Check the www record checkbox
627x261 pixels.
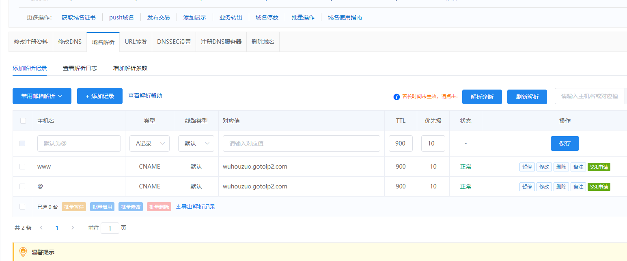[22, 167]
